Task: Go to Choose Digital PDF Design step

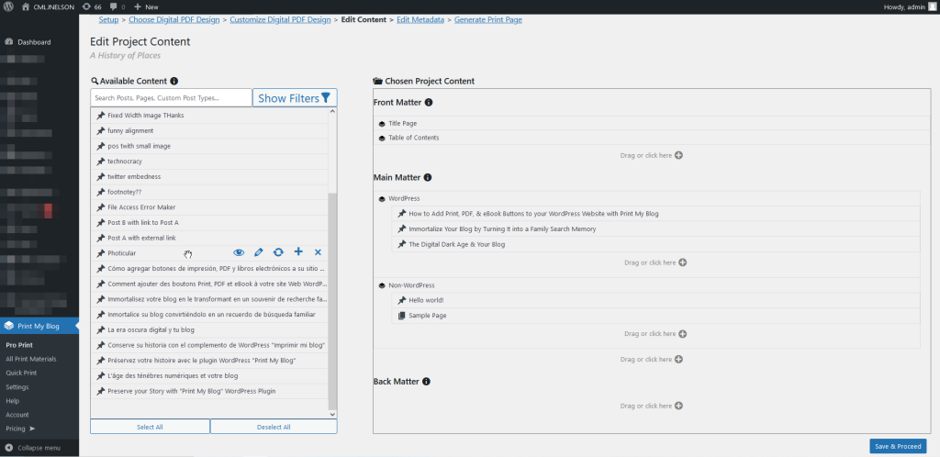Action: pos(174,20)
